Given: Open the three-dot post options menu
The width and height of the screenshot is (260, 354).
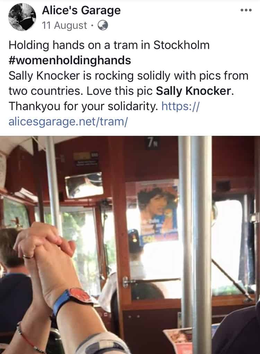Looking at the screenshot, I should tap(246, 10).
